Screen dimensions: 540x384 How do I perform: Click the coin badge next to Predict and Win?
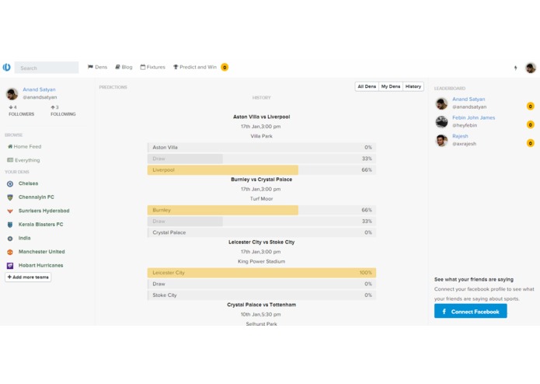(225, 67)
